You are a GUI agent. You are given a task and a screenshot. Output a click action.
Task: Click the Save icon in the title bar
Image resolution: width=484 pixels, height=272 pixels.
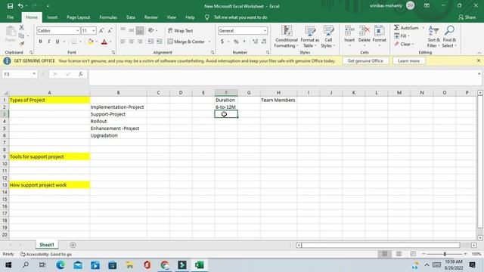coord(10,6)
